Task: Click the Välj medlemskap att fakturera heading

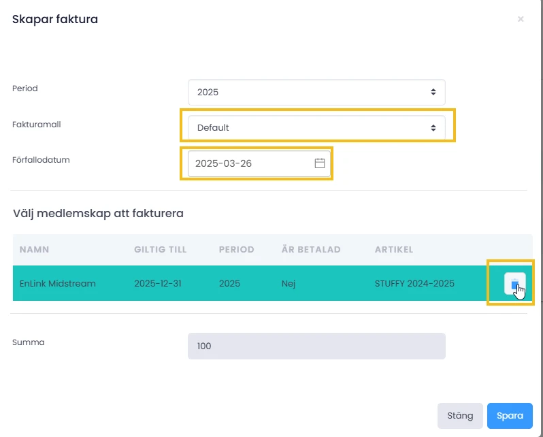Action: coord(98,213)
